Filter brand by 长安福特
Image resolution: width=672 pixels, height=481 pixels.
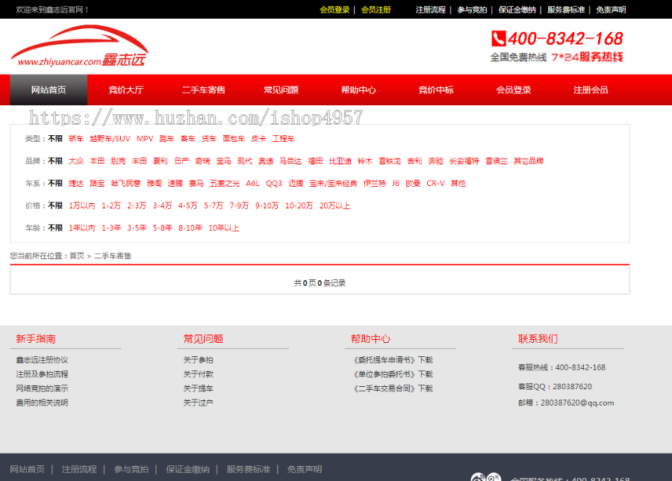pyautogui.click(x=464, y=161)
